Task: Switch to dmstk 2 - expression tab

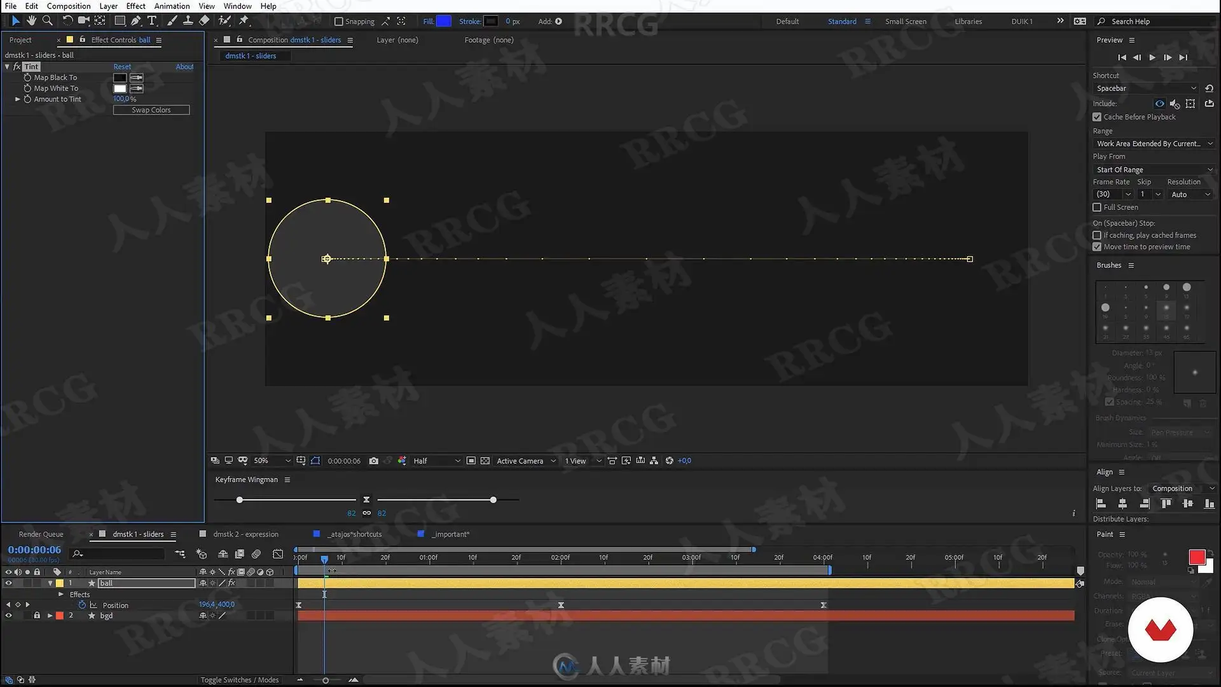Action: coord(245,534)
